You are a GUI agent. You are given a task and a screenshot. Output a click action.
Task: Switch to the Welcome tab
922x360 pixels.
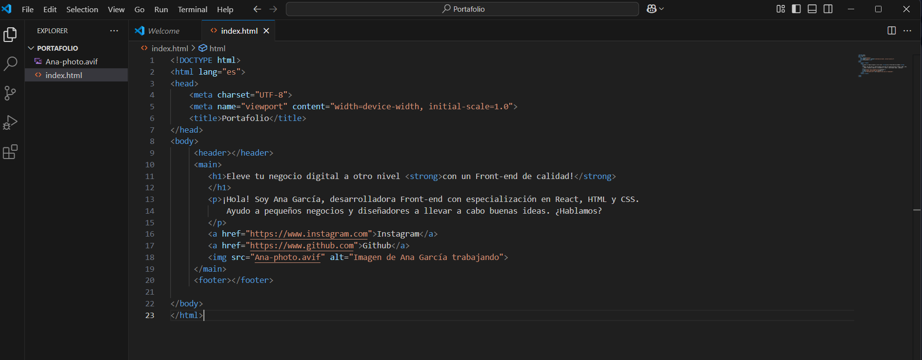click(165, 31)
